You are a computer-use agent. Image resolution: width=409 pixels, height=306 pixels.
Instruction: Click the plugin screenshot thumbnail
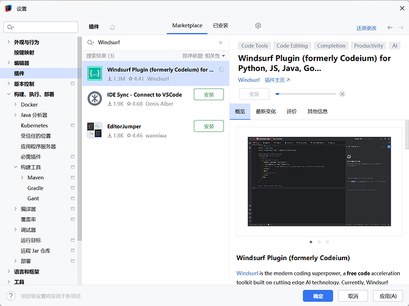pos(319,182)
